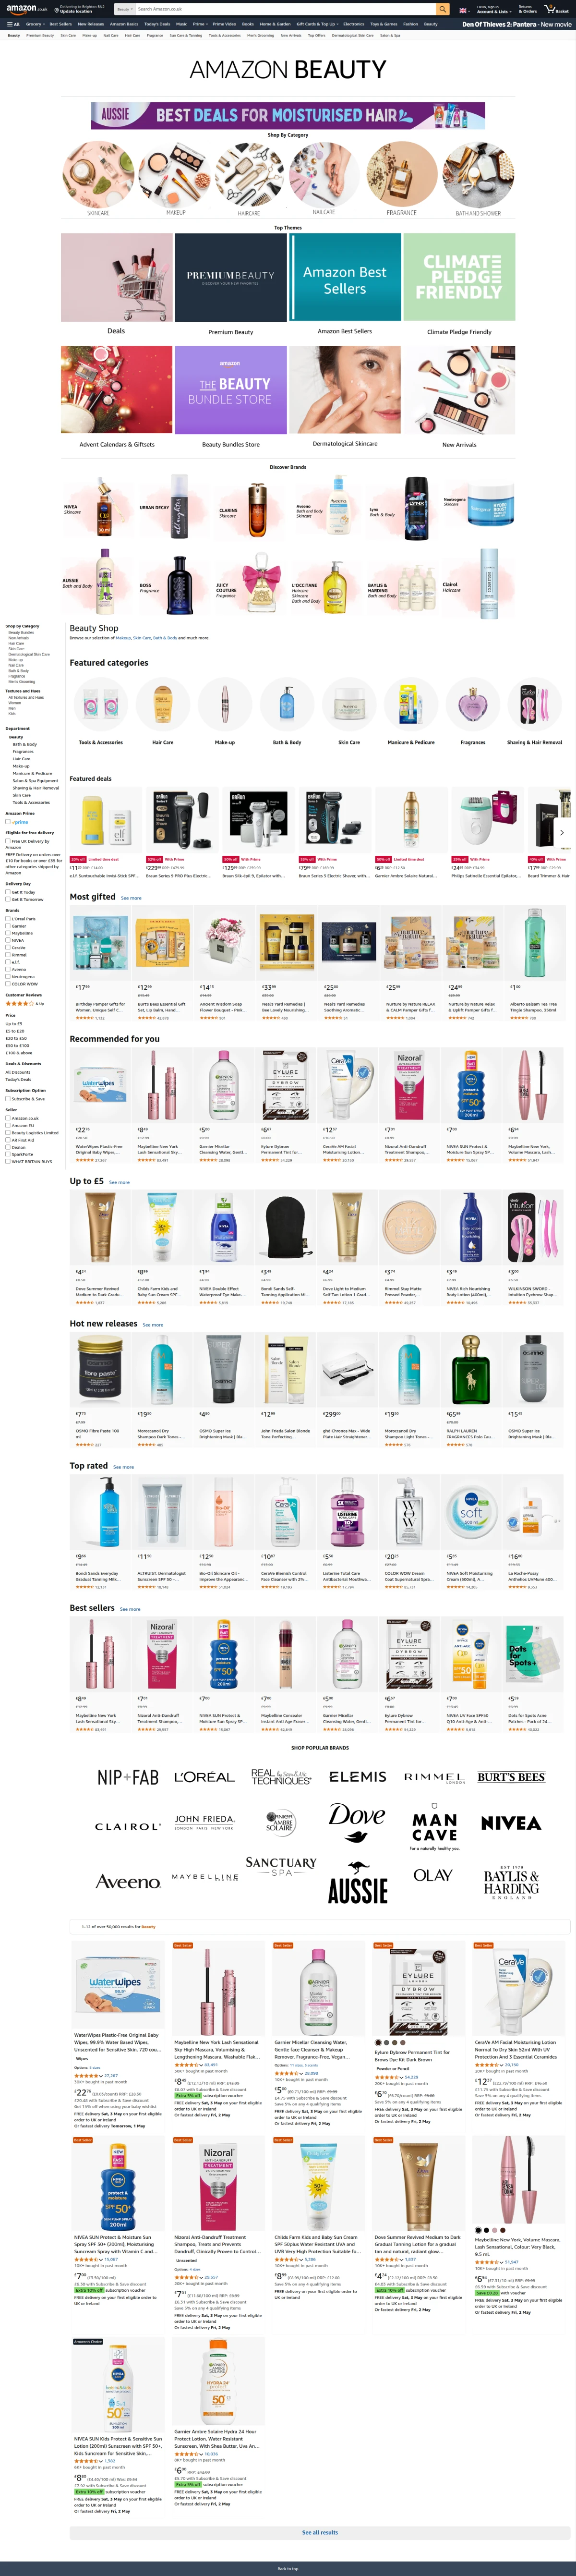Screen dimensions: 576x2576
Task: Click See all results link
Action: pos(320,2532)
